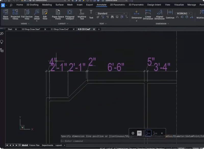Image resolution: width=204 pixels, height=149 pixels.
Task: Select the Continue dimension tool
Action: pos(170,14)
